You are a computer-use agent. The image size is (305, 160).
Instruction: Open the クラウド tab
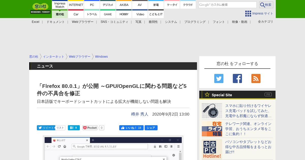(x=188, y=5)
